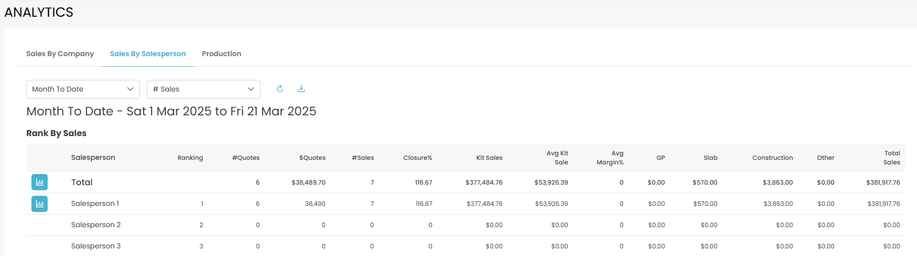Open chart icon for Salesperson 1
Viewport: 917px width, 256px height.
tap(40, 204)
